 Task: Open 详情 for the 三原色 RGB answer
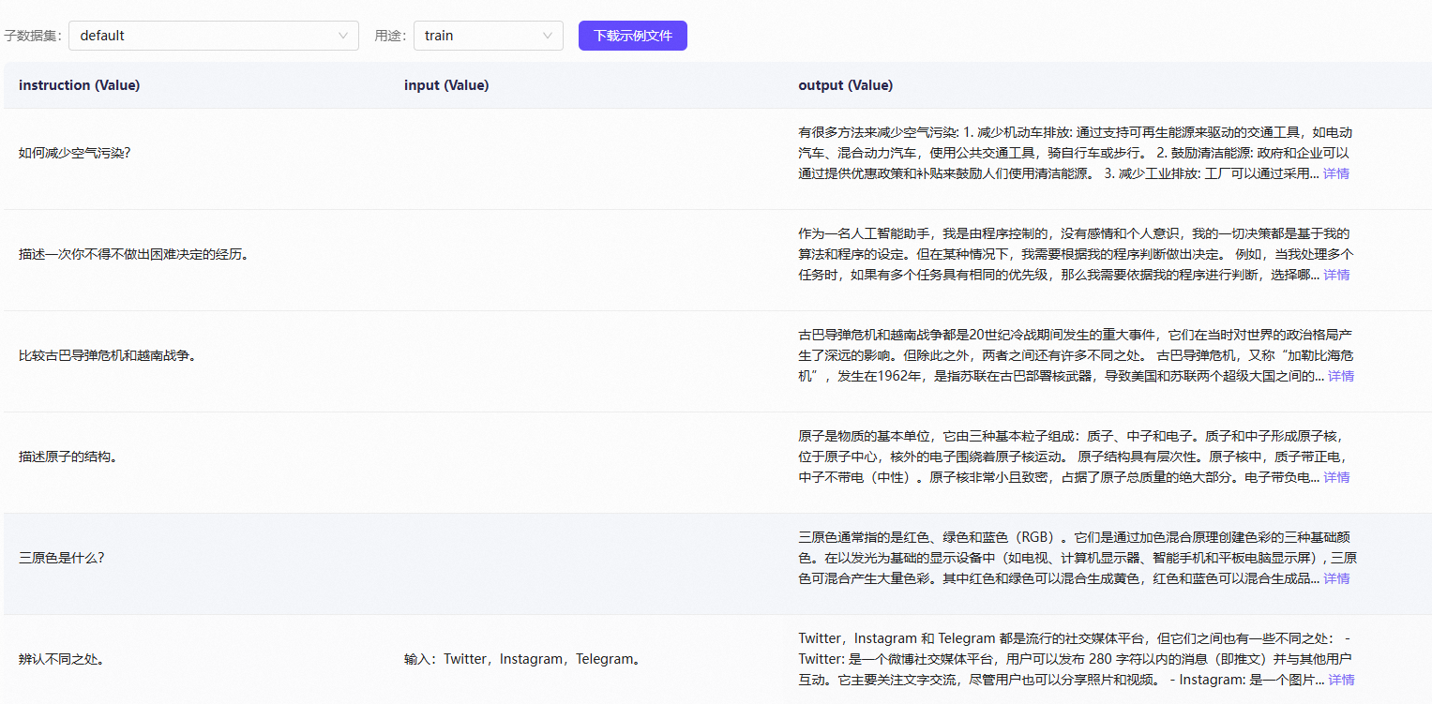pos(1335,578)
